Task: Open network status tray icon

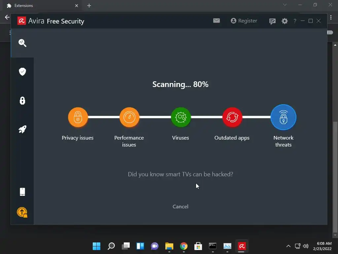Action: coord(298,246)
